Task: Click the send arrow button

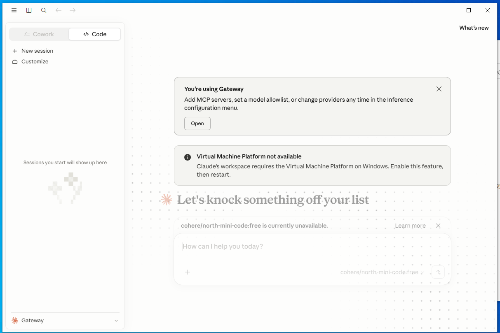Action: click(x=438, y=272)
